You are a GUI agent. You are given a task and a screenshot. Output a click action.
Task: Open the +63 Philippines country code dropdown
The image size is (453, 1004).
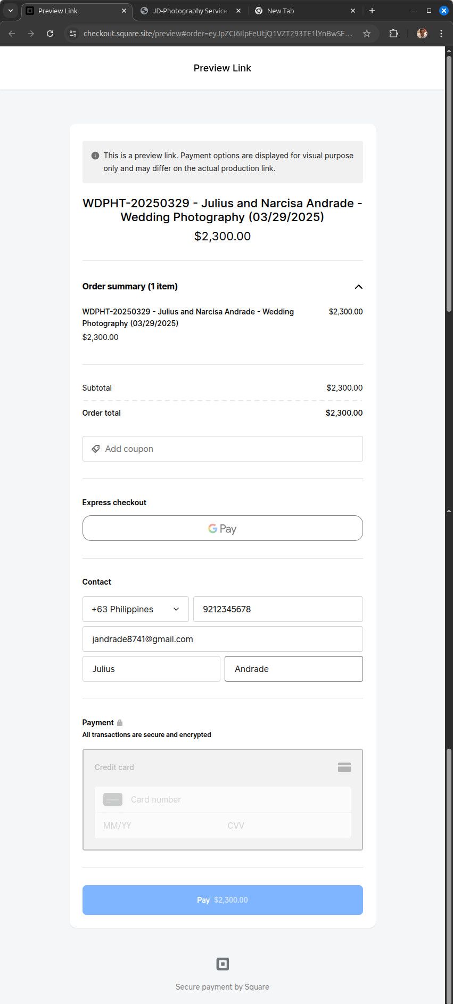click(x=135, y=609)
